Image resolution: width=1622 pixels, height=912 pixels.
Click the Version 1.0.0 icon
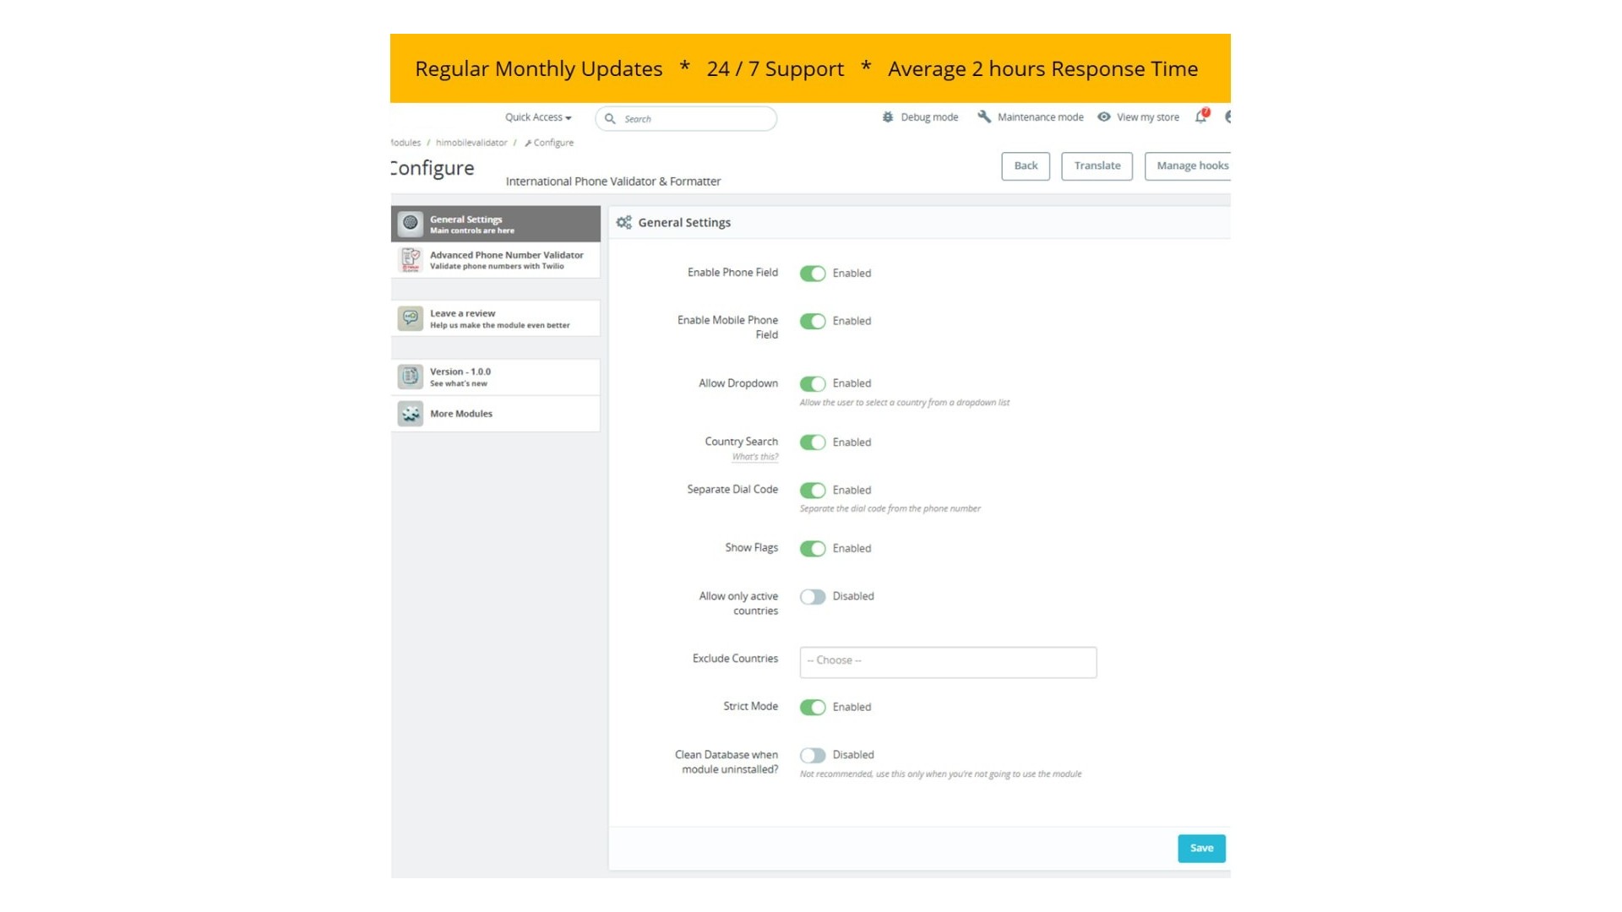[x=411, y=377]
